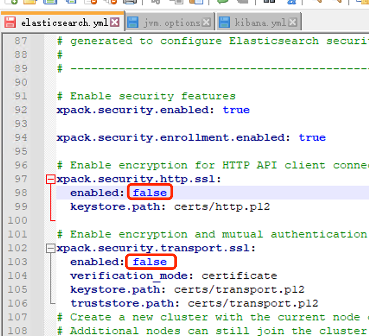The image size is (369, 336).
Task: Click the red unsaved disk icon on elasticsearch.yml
Action: tap(10, 22)
